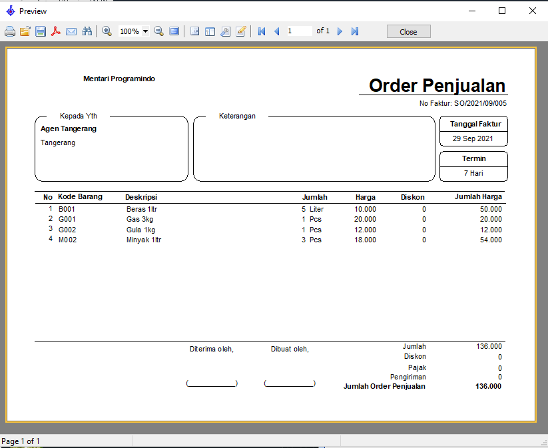Click the 'Diskon' column header
This screenshot has height=448, width=548.
coord(412,197)
